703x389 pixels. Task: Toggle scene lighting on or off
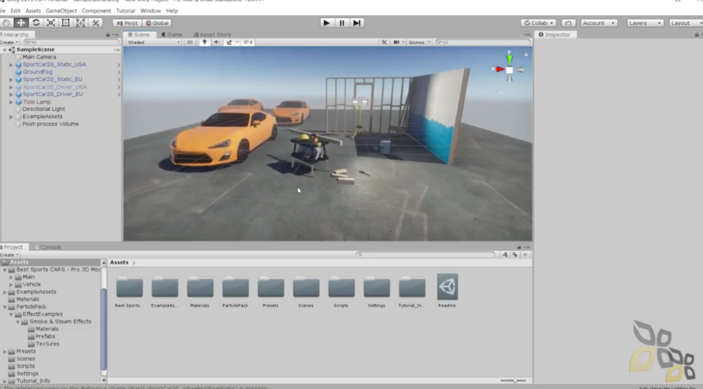click(x=205, y=42)
